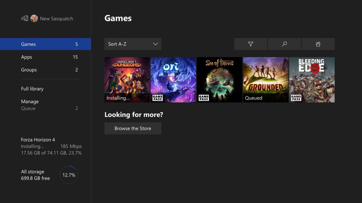Screen dimensions: 362x203
Task: Open Manage Queue in the sidebar
Action: pyautogui.click(x=45, y=105)
